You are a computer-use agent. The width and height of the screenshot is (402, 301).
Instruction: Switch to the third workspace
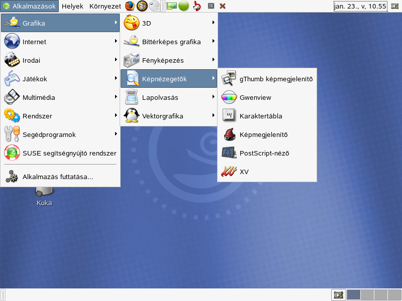(x=381, y=295)
